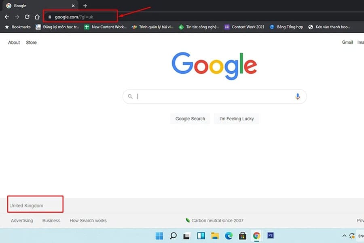The height and width of the screenshot is (243, 364).
Task: Click the magnifier icon in search box
Action: point(130,96)
